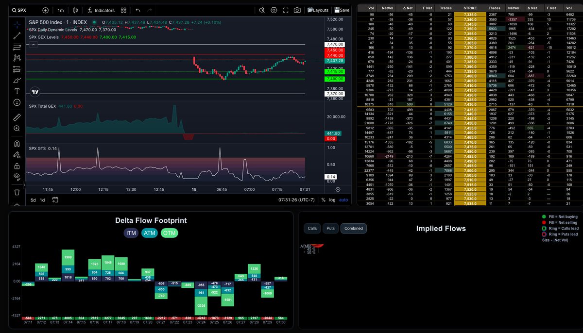Image resolution: width=583 pixels, height=333 pixels.
Task: Toggle lock all drawings
Action: coord(17,166)
